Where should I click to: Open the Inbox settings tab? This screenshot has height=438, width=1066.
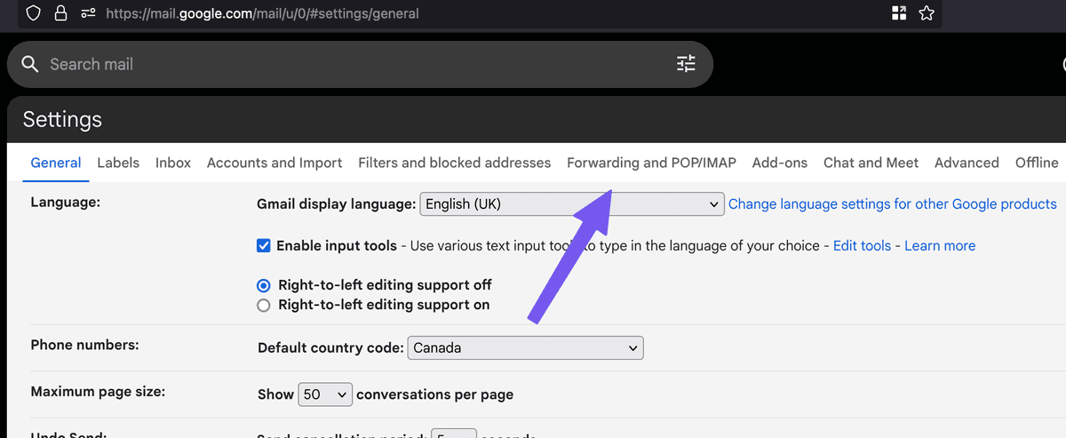(173, 163)
